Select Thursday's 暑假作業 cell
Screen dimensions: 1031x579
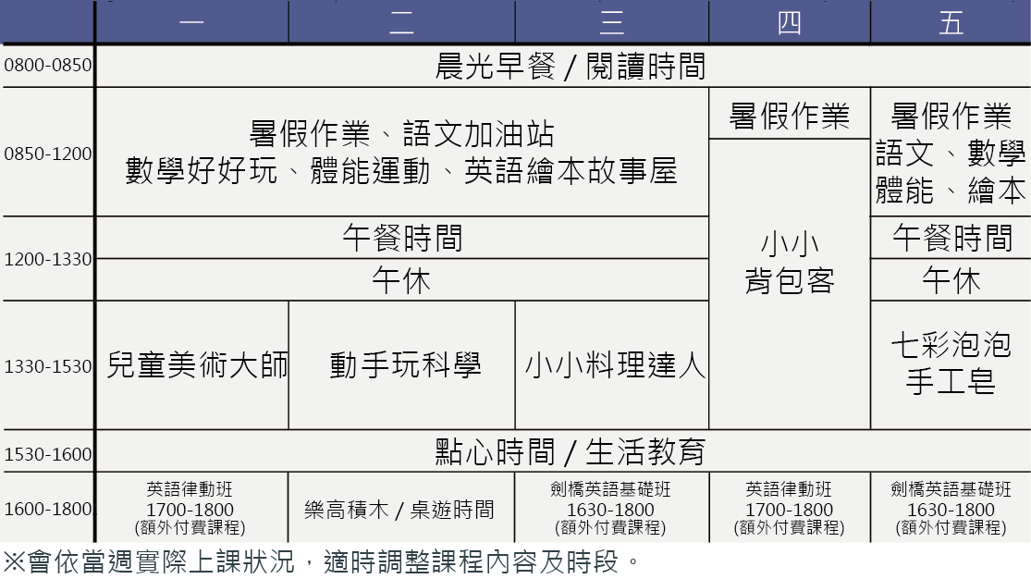[x=789, y=115]
